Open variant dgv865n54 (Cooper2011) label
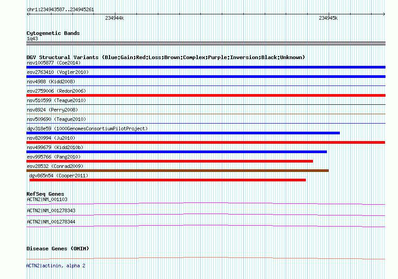The image size is (398, 279). tap(59, 176)
